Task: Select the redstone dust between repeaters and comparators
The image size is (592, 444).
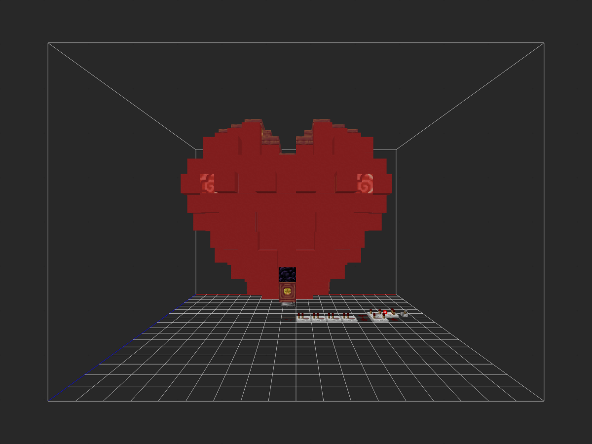Action: click(365, 317)
